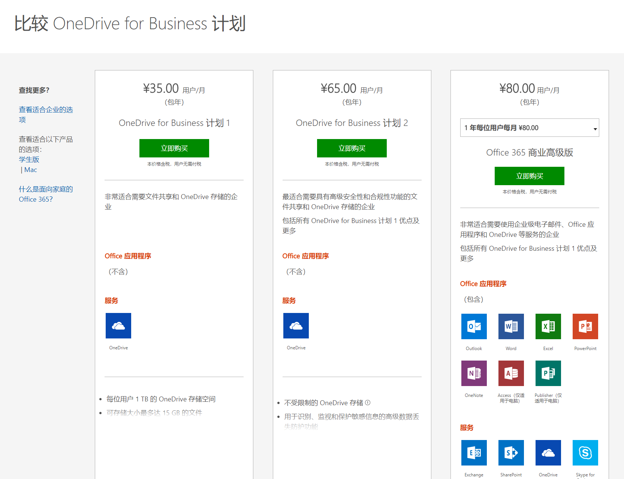Select the OneNote app icon

474,373
